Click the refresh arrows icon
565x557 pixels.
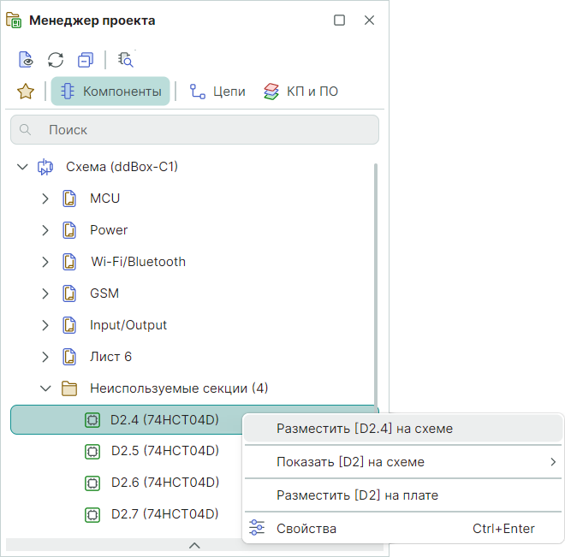[x=56, y=60]
